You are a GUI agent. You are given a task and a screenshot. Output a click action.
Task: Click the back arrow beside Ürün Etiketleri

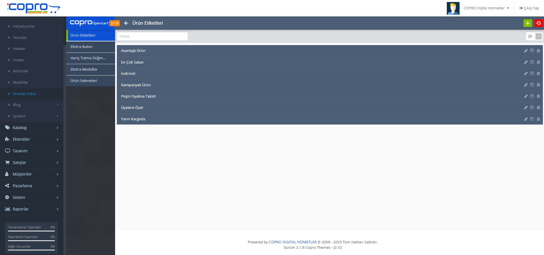[x=126, y=23]
